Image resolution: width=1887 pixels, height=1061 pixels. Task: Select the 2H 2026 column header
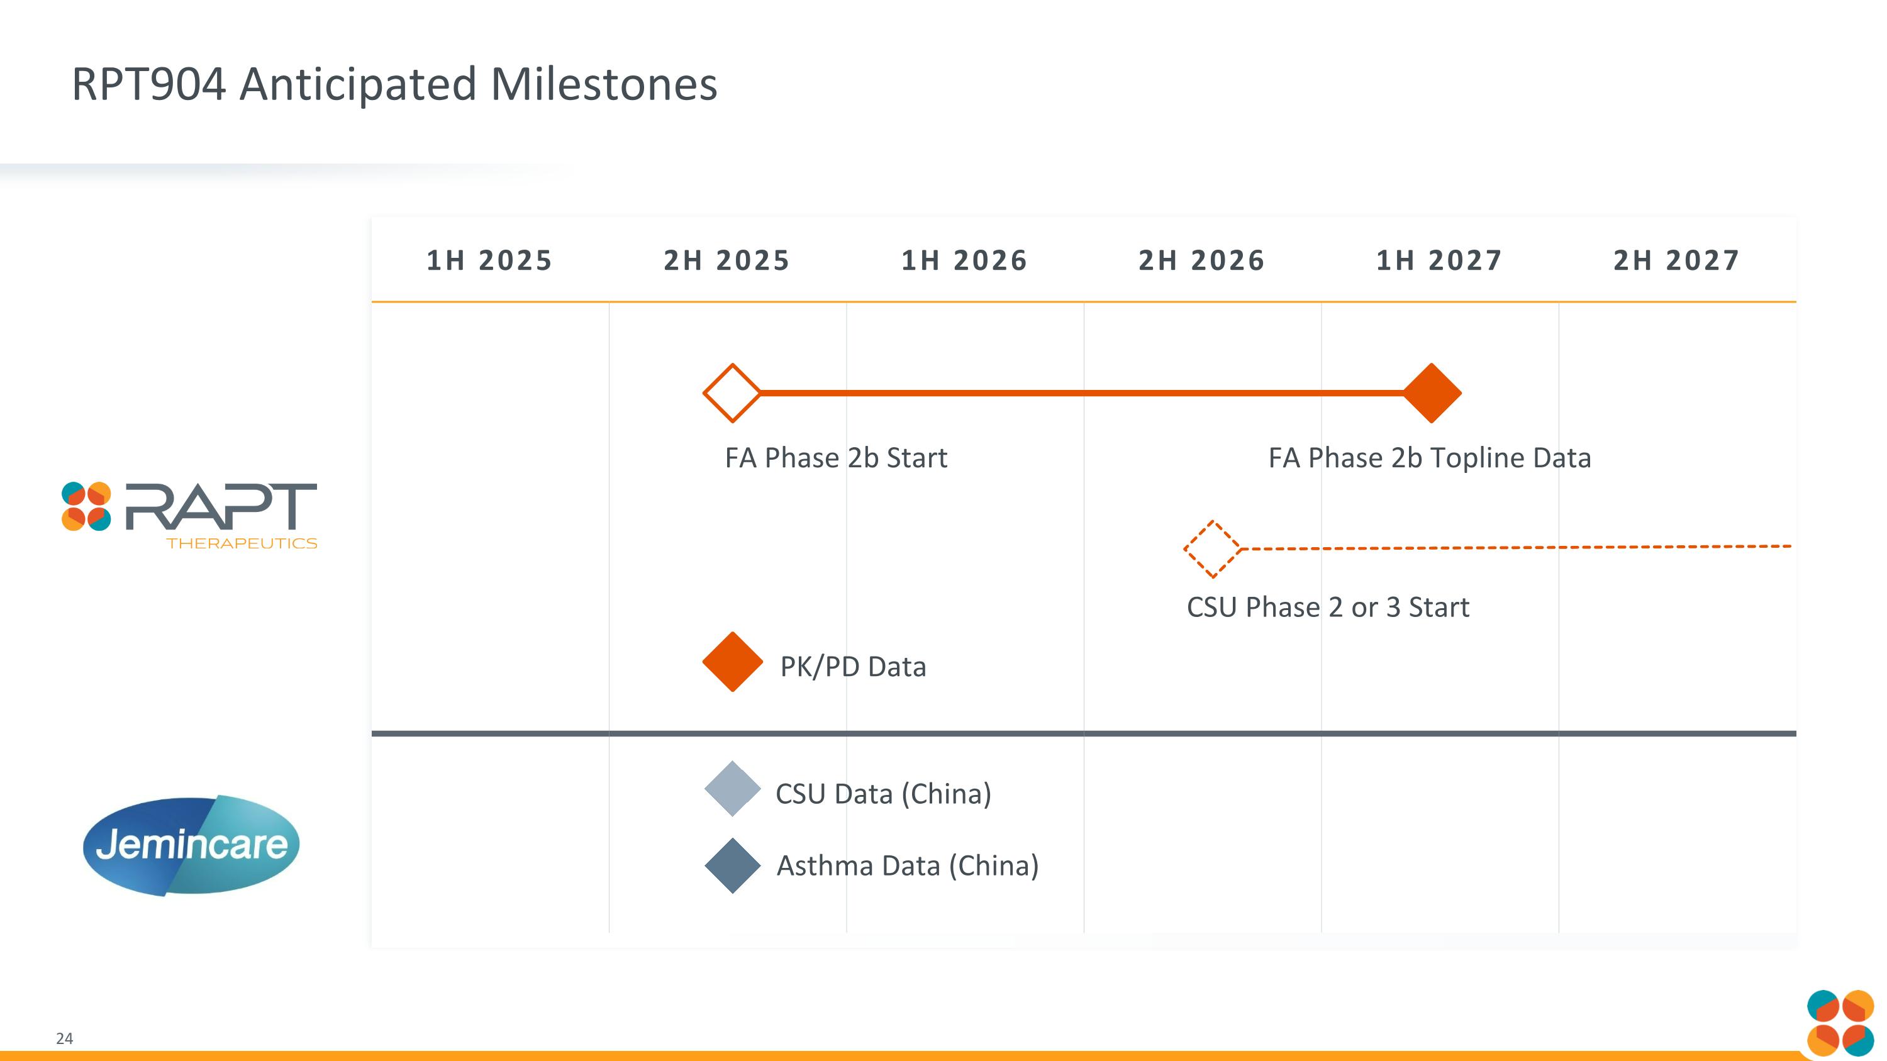(x=1201, y=260)
